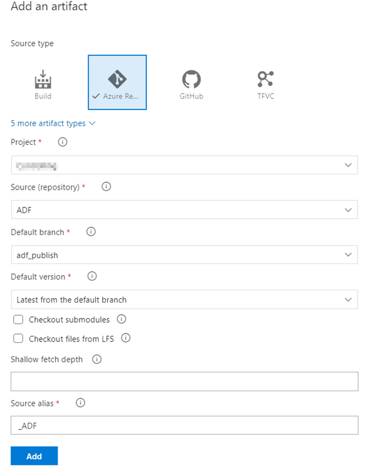The width and height of the screenshot is (367, 470).
Task: Click info icon next to Project
Action: [x=63, y=143]
